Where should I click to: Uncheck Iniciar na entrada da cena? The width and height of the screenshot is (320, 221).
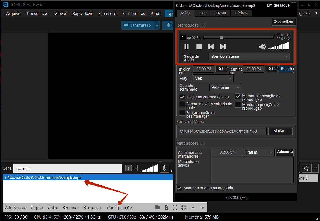pos(182,97)
